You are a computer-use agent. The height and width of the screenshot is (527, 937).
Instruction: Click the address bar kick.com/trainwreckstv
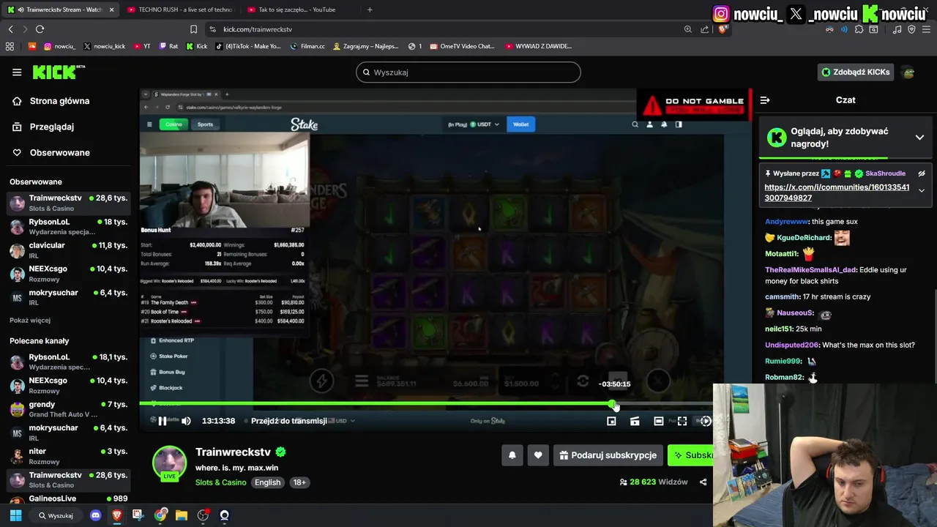(258, 29)
